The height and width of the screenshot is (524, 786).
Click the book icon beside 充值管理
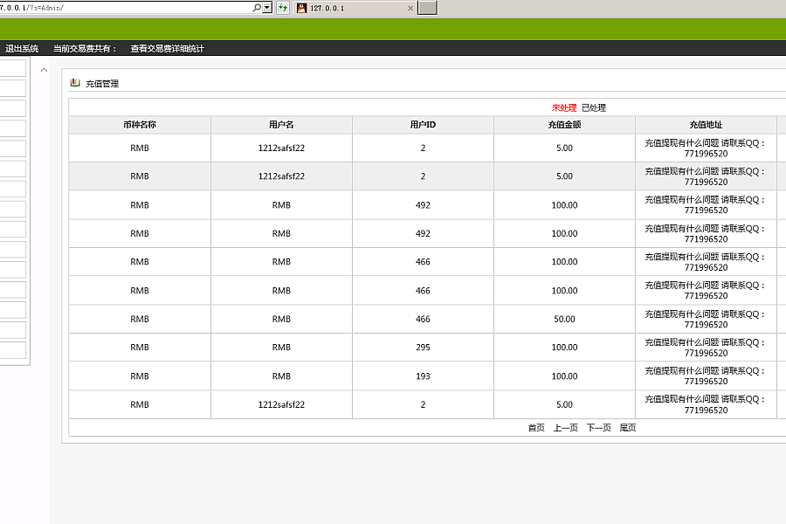(75, 83)
